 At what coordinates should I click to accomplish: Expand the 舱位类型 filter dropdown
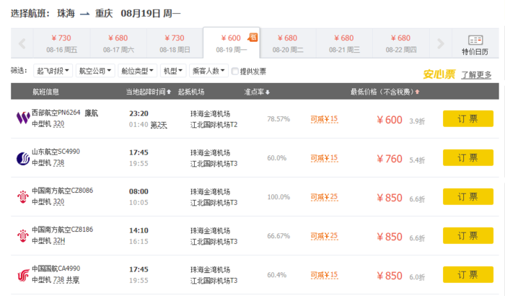click(137, 71)
